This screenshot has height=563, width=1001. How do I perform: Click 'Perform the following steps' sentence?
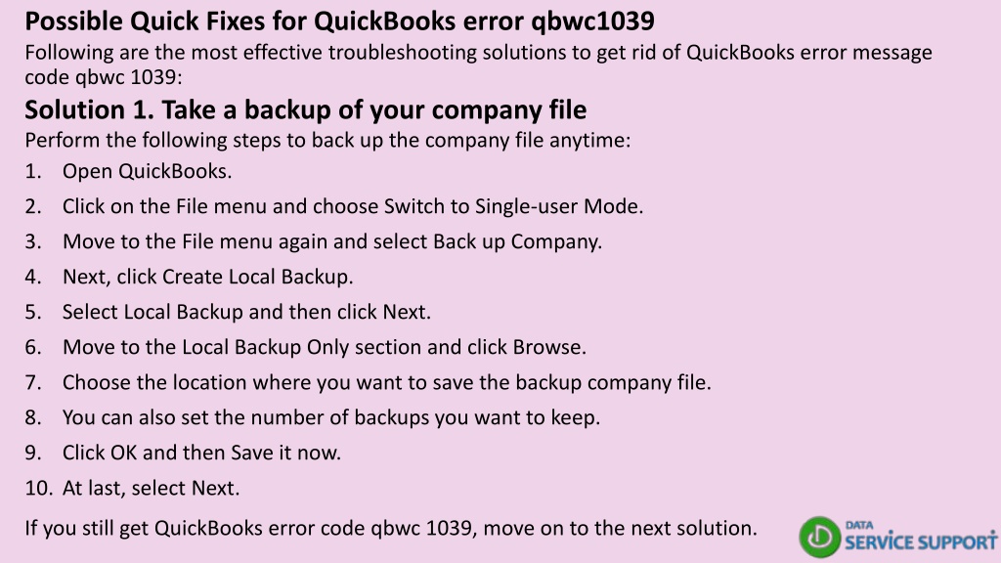point(327,140)
